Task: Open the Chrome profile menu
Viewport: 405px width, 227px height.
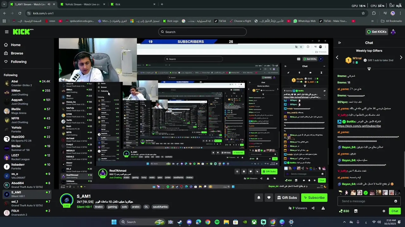Action: click(x=393, y=13)
